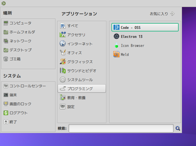
Task: Click the デスクトップ text label
Action: click(x=21, y=50)
